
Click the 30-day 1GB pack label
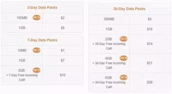click(x=109, y=29)
